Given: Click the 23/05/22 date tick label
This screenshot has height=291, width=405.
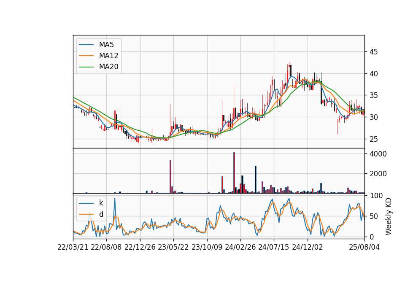Looking at the screenshot, I should click(173, 247).
